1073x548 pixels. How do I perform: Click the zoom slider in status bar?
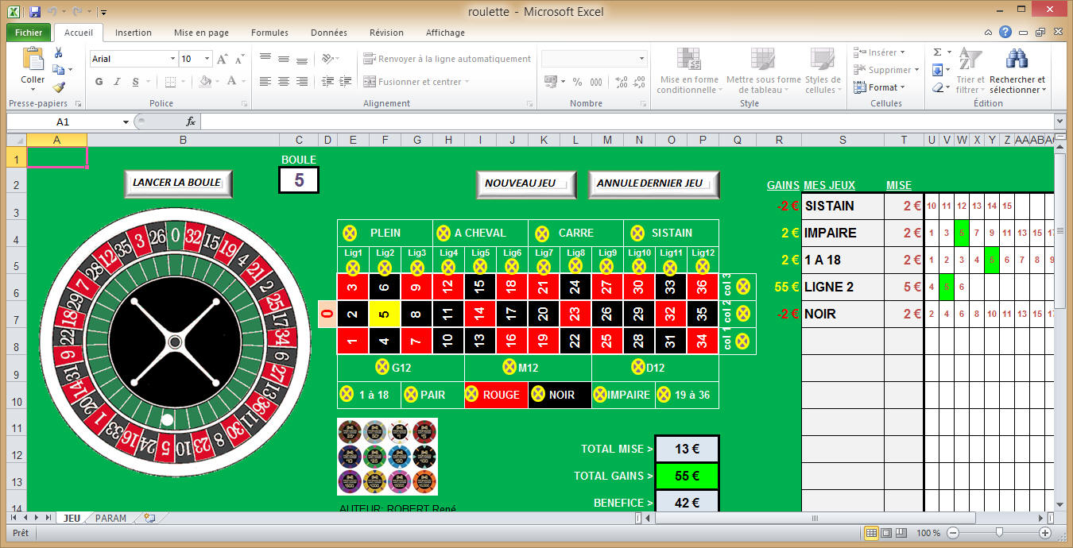point(998,533)
